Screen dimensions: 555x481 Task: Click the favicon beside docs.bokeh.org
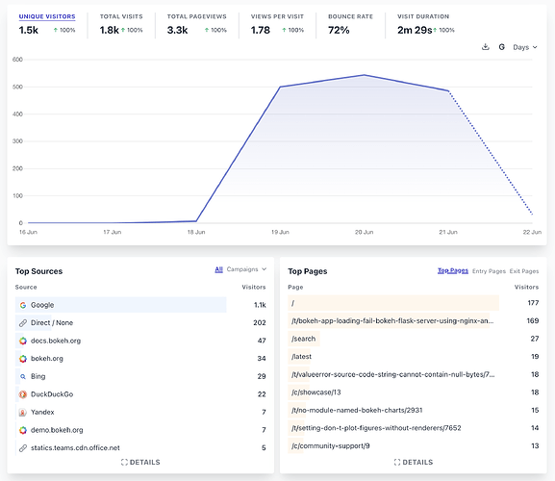tap(23, 341)
